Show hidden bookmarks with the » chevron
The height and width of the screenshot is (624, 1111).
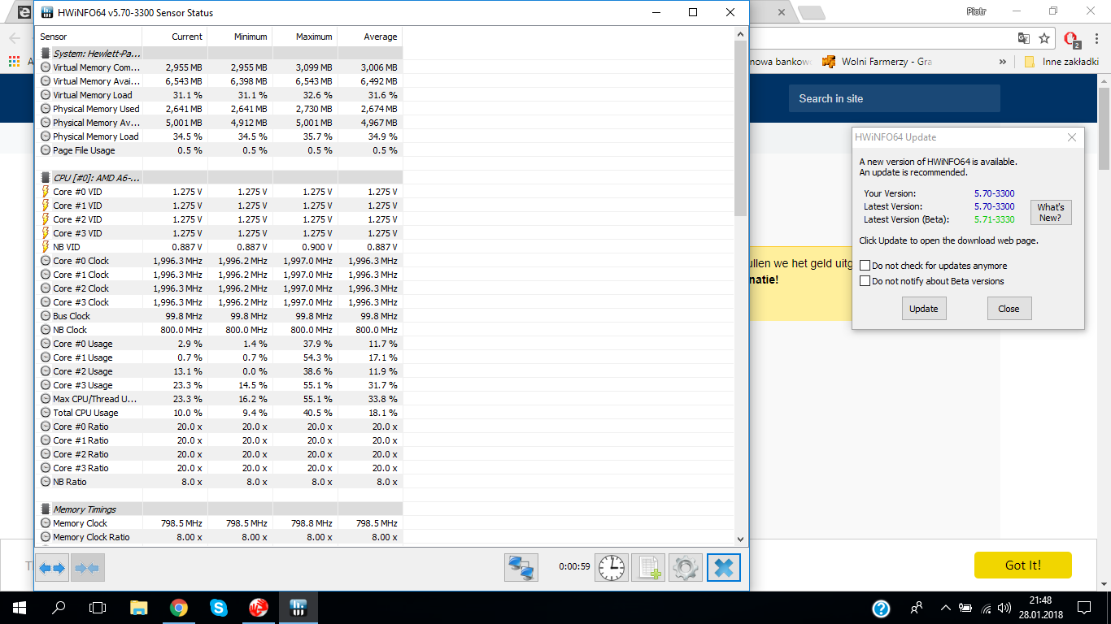pos(1002,62)
